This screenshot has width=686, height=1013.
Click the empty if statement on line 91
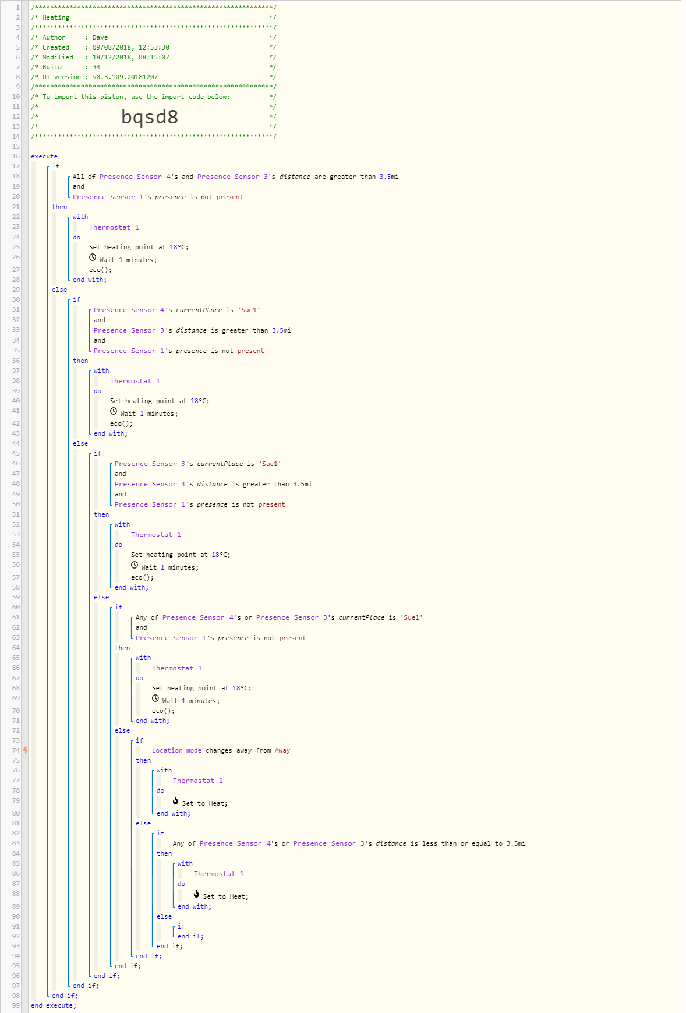point(182,926)
